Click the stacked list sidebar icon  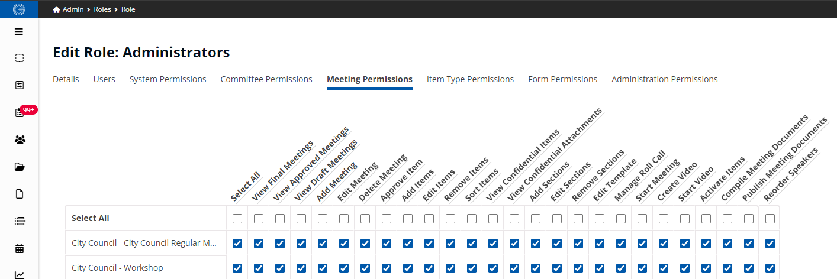(20, 221)
